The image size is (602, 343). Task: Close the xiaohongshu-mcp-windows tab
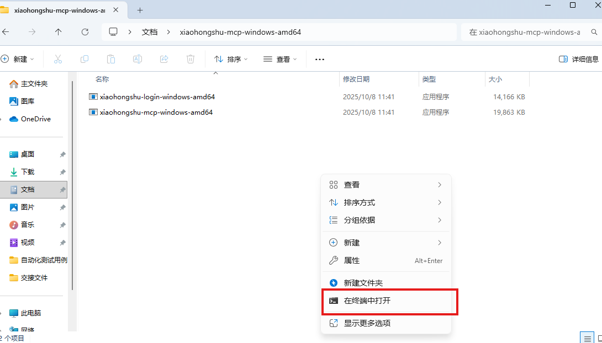[x=116, y=10]
